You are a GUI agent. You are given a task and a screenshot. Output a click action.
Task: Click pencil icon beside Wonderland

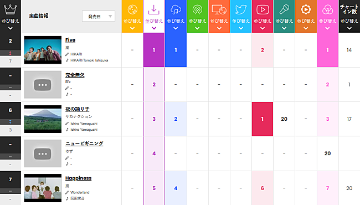click(x=67, y=192)
